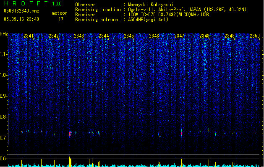Click the 2346 time marker
The image size is (264, 167).
pyautogui.click(x=154, y=36)
